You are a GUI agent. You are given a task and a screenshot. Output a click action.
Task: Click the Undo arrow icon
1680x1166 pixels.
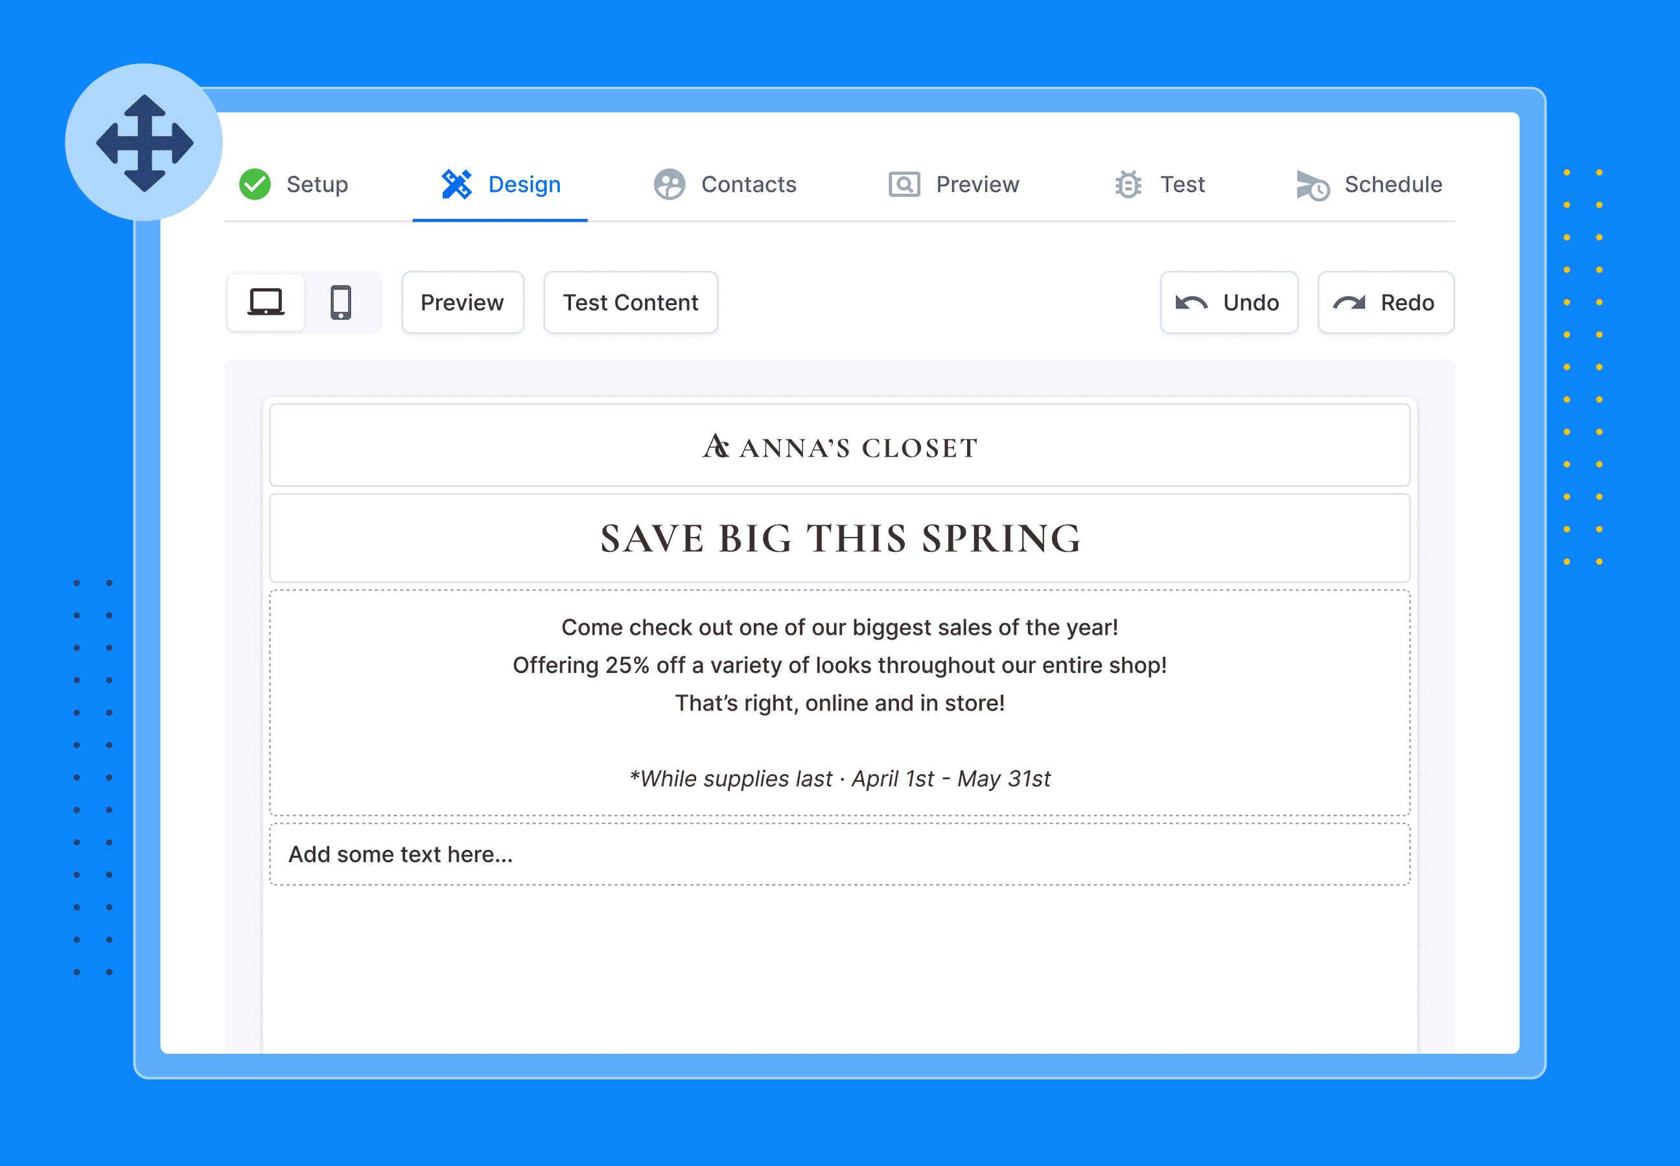coord(1191,303)
